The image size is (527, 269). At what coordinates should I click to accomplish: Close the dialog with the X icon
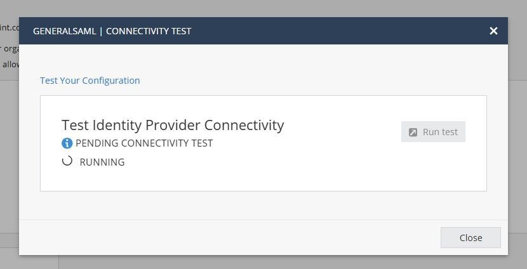click(x=493, y=31)
